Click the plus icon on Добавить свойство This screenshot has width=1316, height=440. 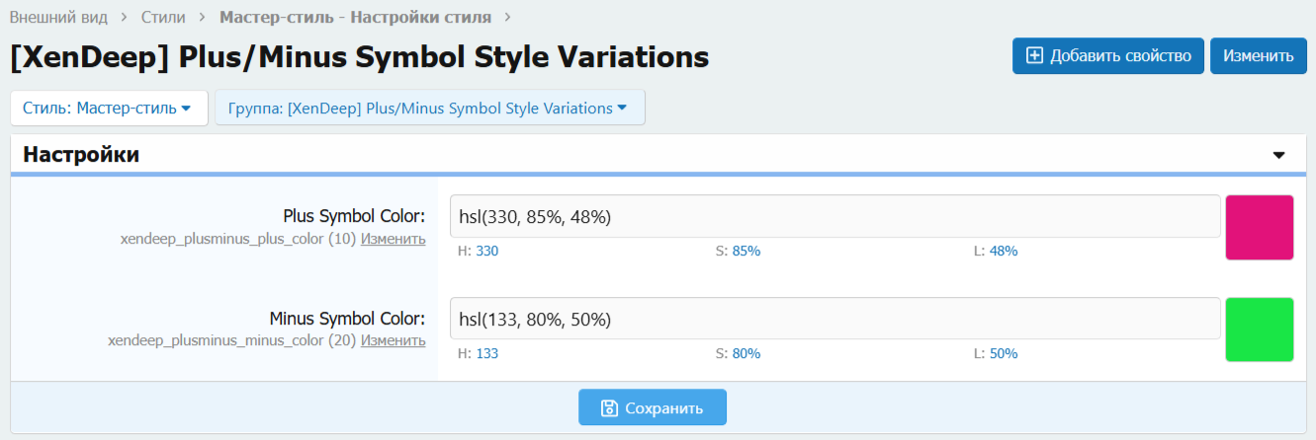pos(1035,55)
